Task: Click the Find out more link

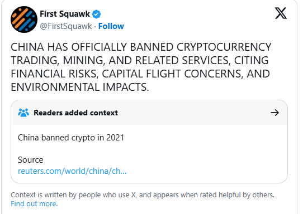Action: [x=34, y=203]
